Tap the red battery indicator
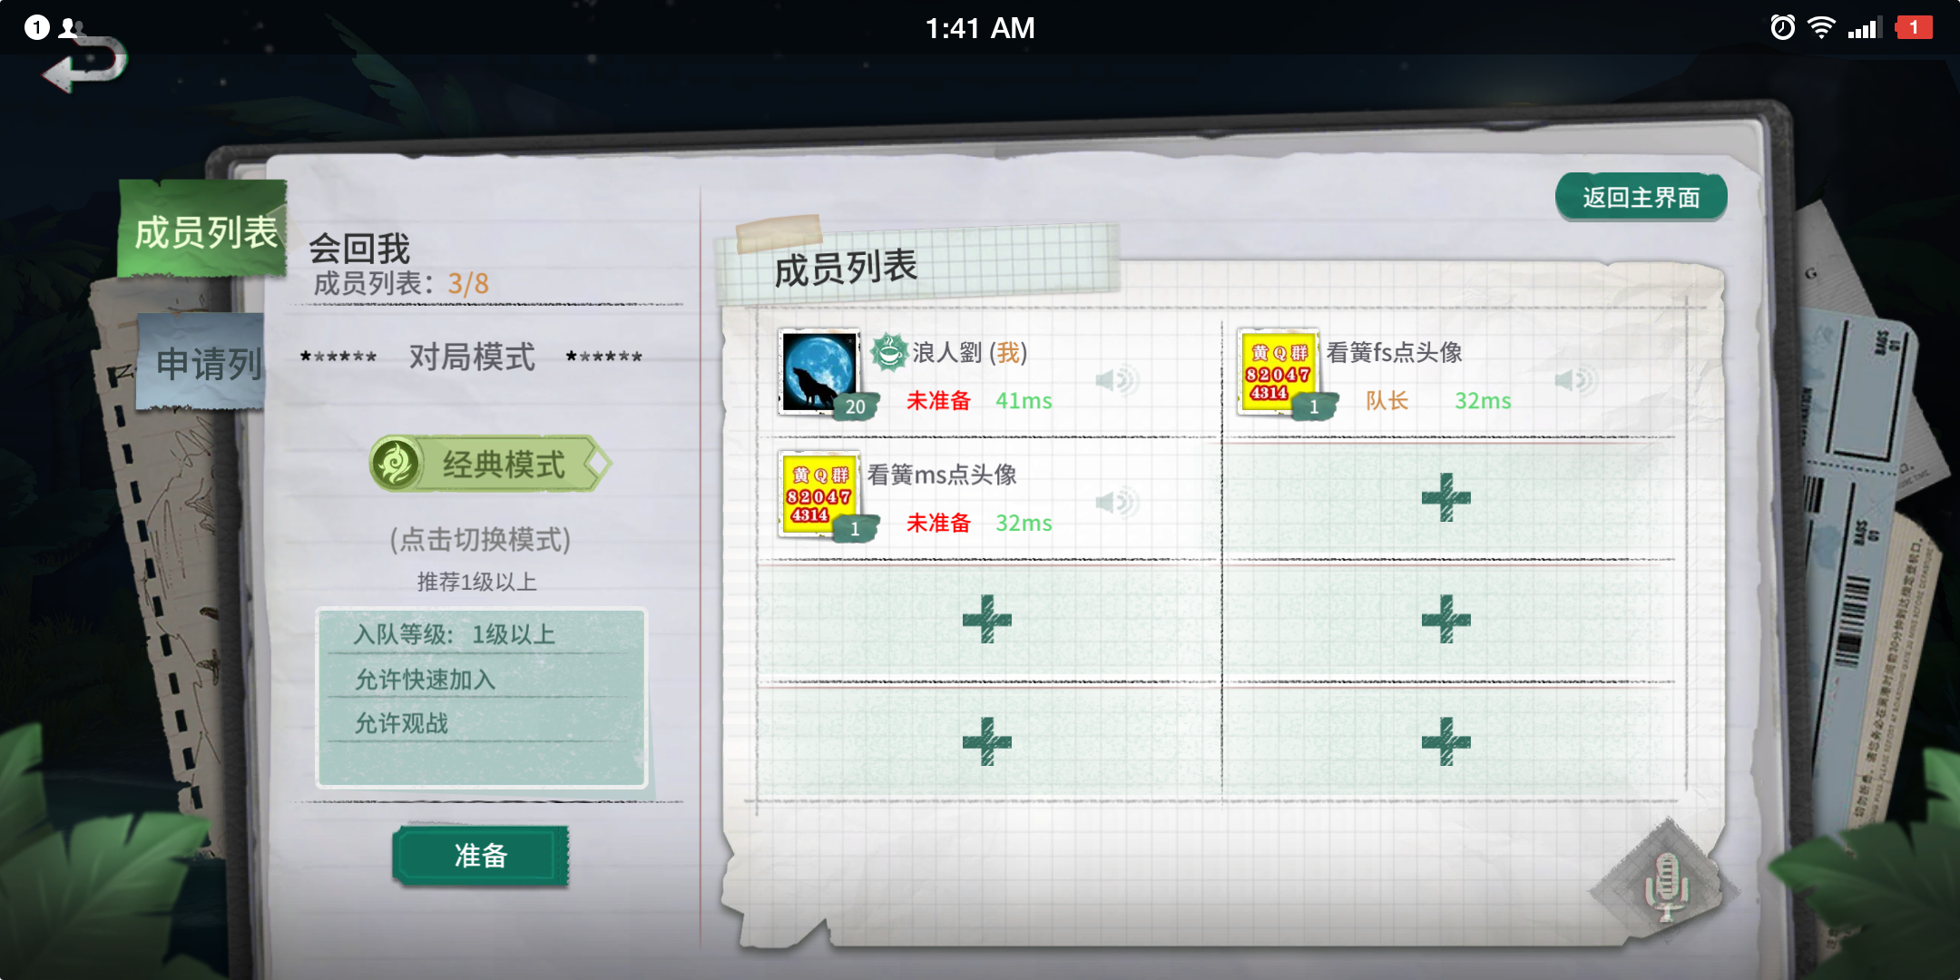Screen dimensions: 1960x980 pos(1914,27)
